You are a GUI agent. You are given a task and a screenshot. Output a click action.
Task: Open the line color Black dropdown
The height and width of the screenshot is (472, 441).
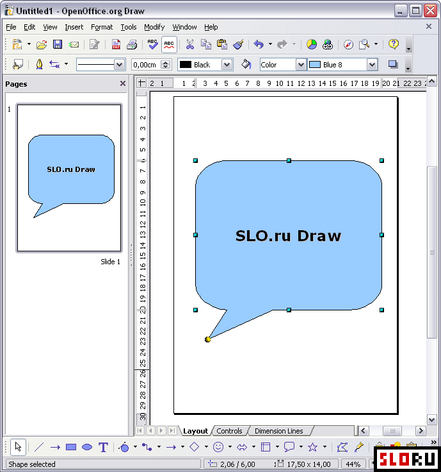[x=227, y=65]
